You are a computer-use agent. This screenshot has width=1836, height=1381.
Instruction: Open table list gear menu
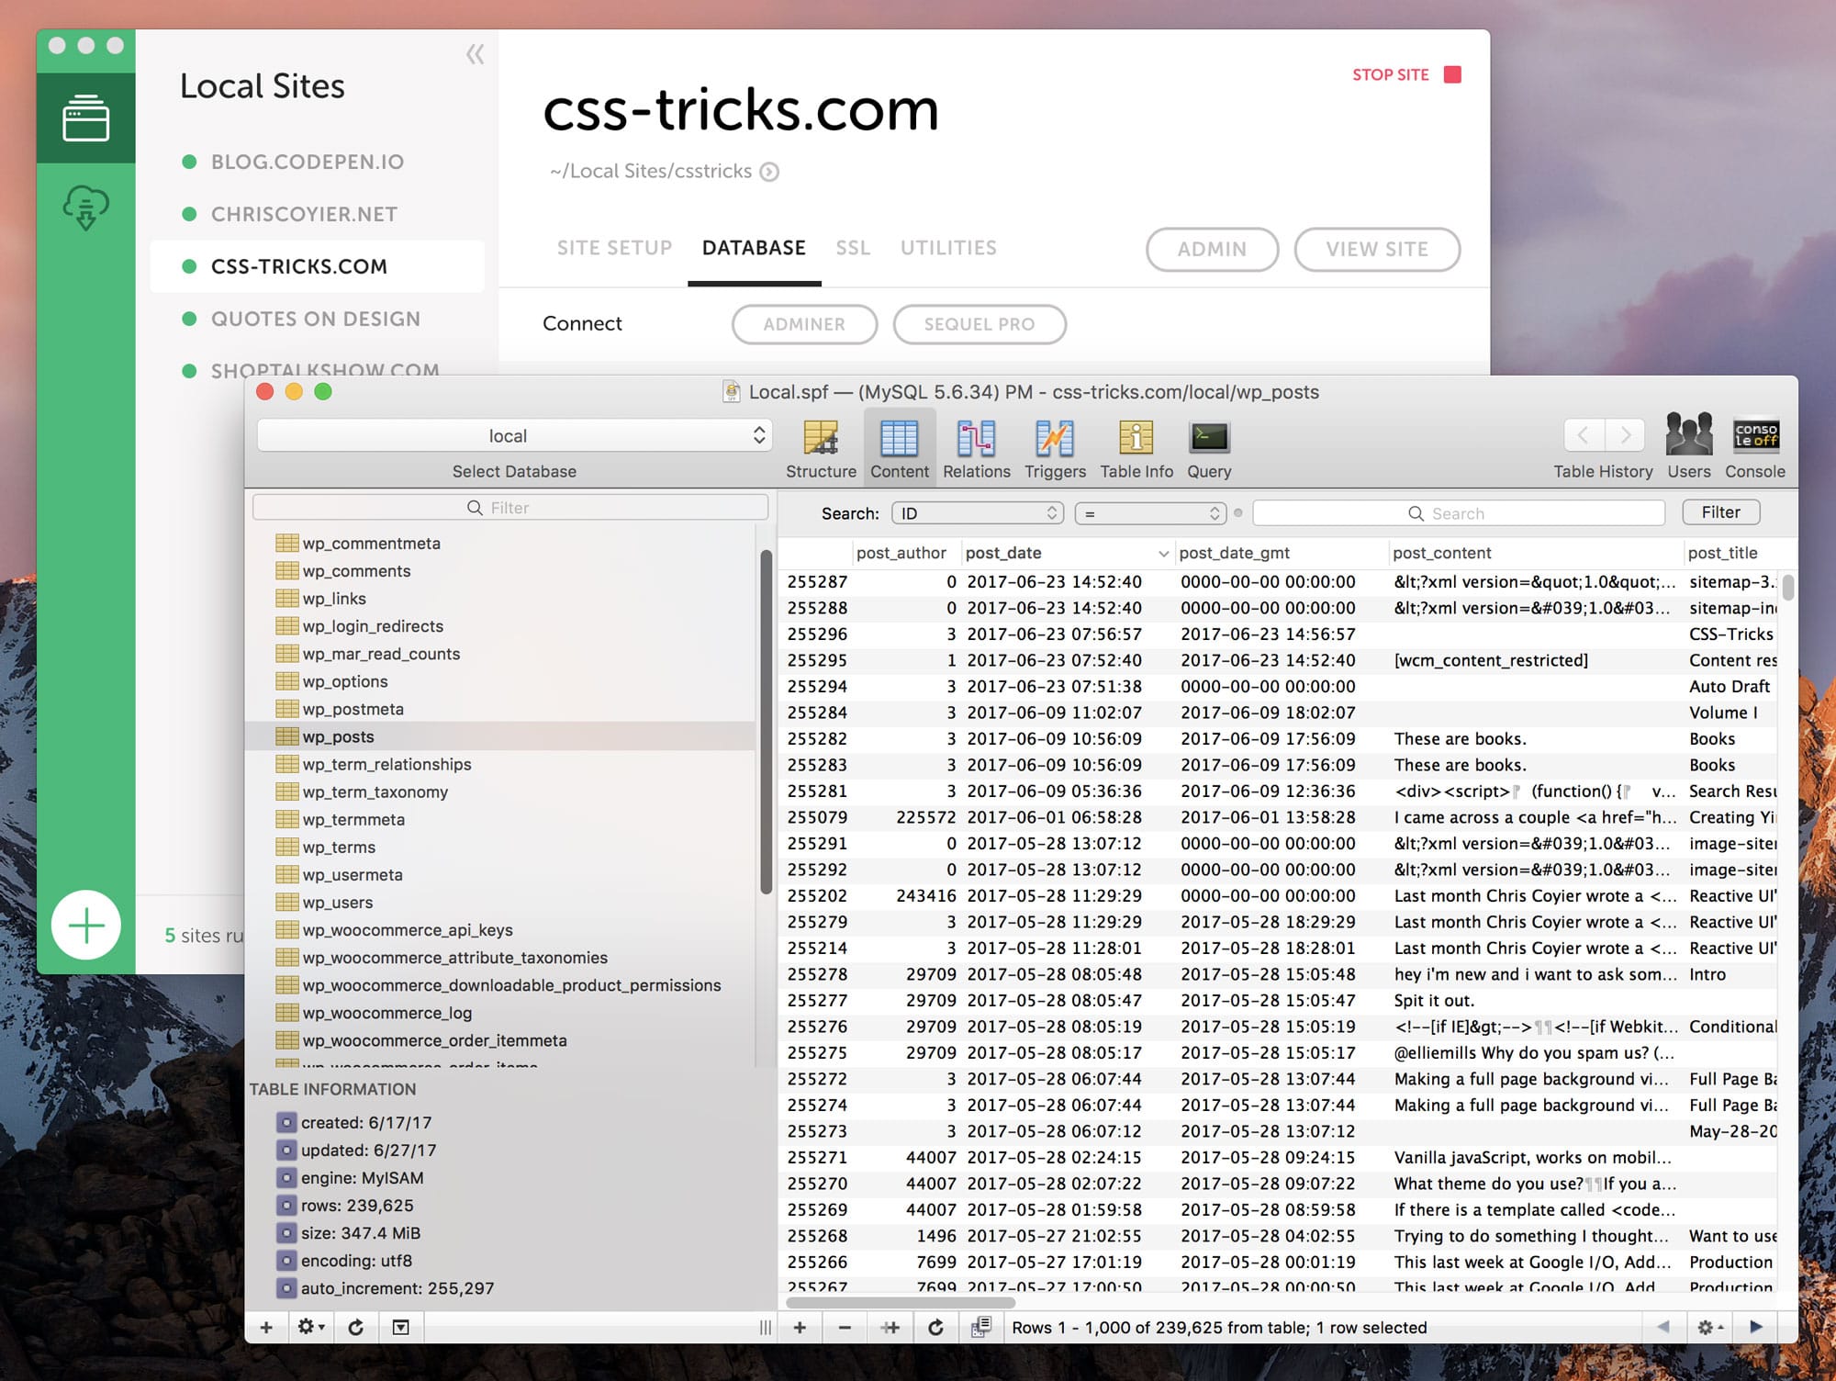tap(310, 1327)
